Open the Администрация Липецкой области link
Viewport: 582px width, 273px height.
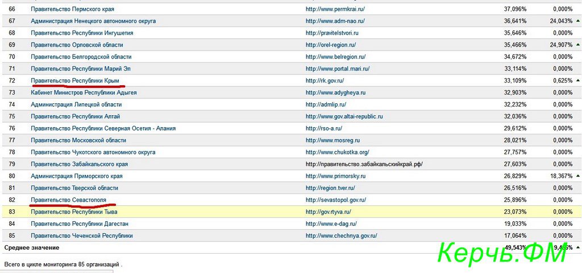point(76,104)
